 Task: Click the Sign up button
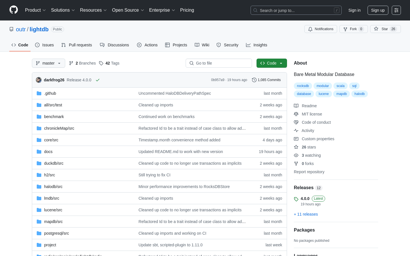point(378,10)
